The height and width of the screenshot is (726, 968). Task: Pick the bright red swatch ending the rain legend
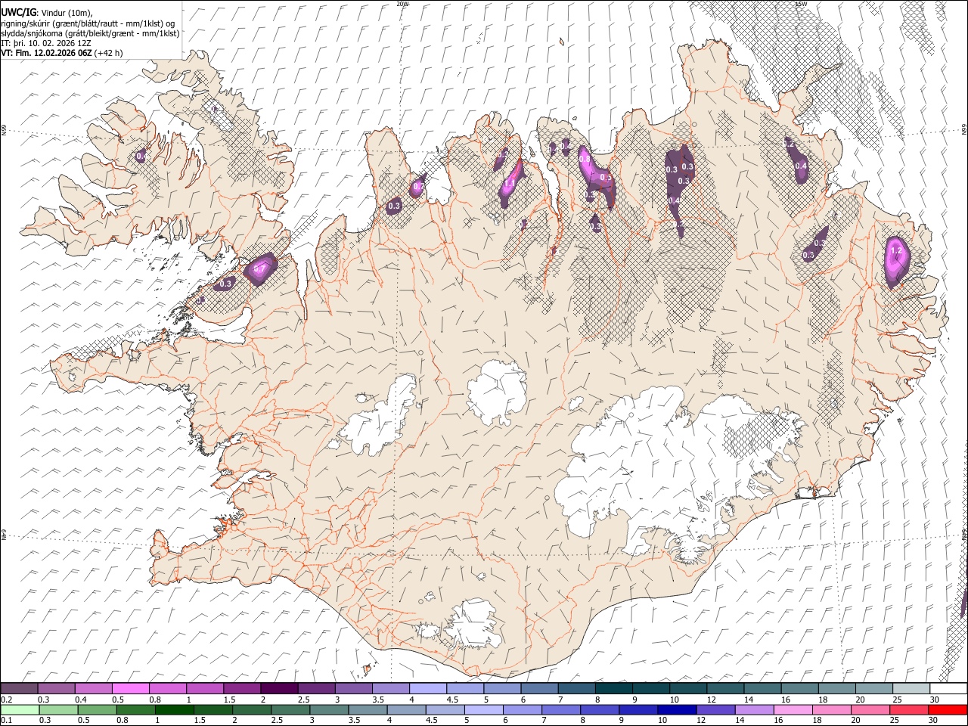point(948,709)
